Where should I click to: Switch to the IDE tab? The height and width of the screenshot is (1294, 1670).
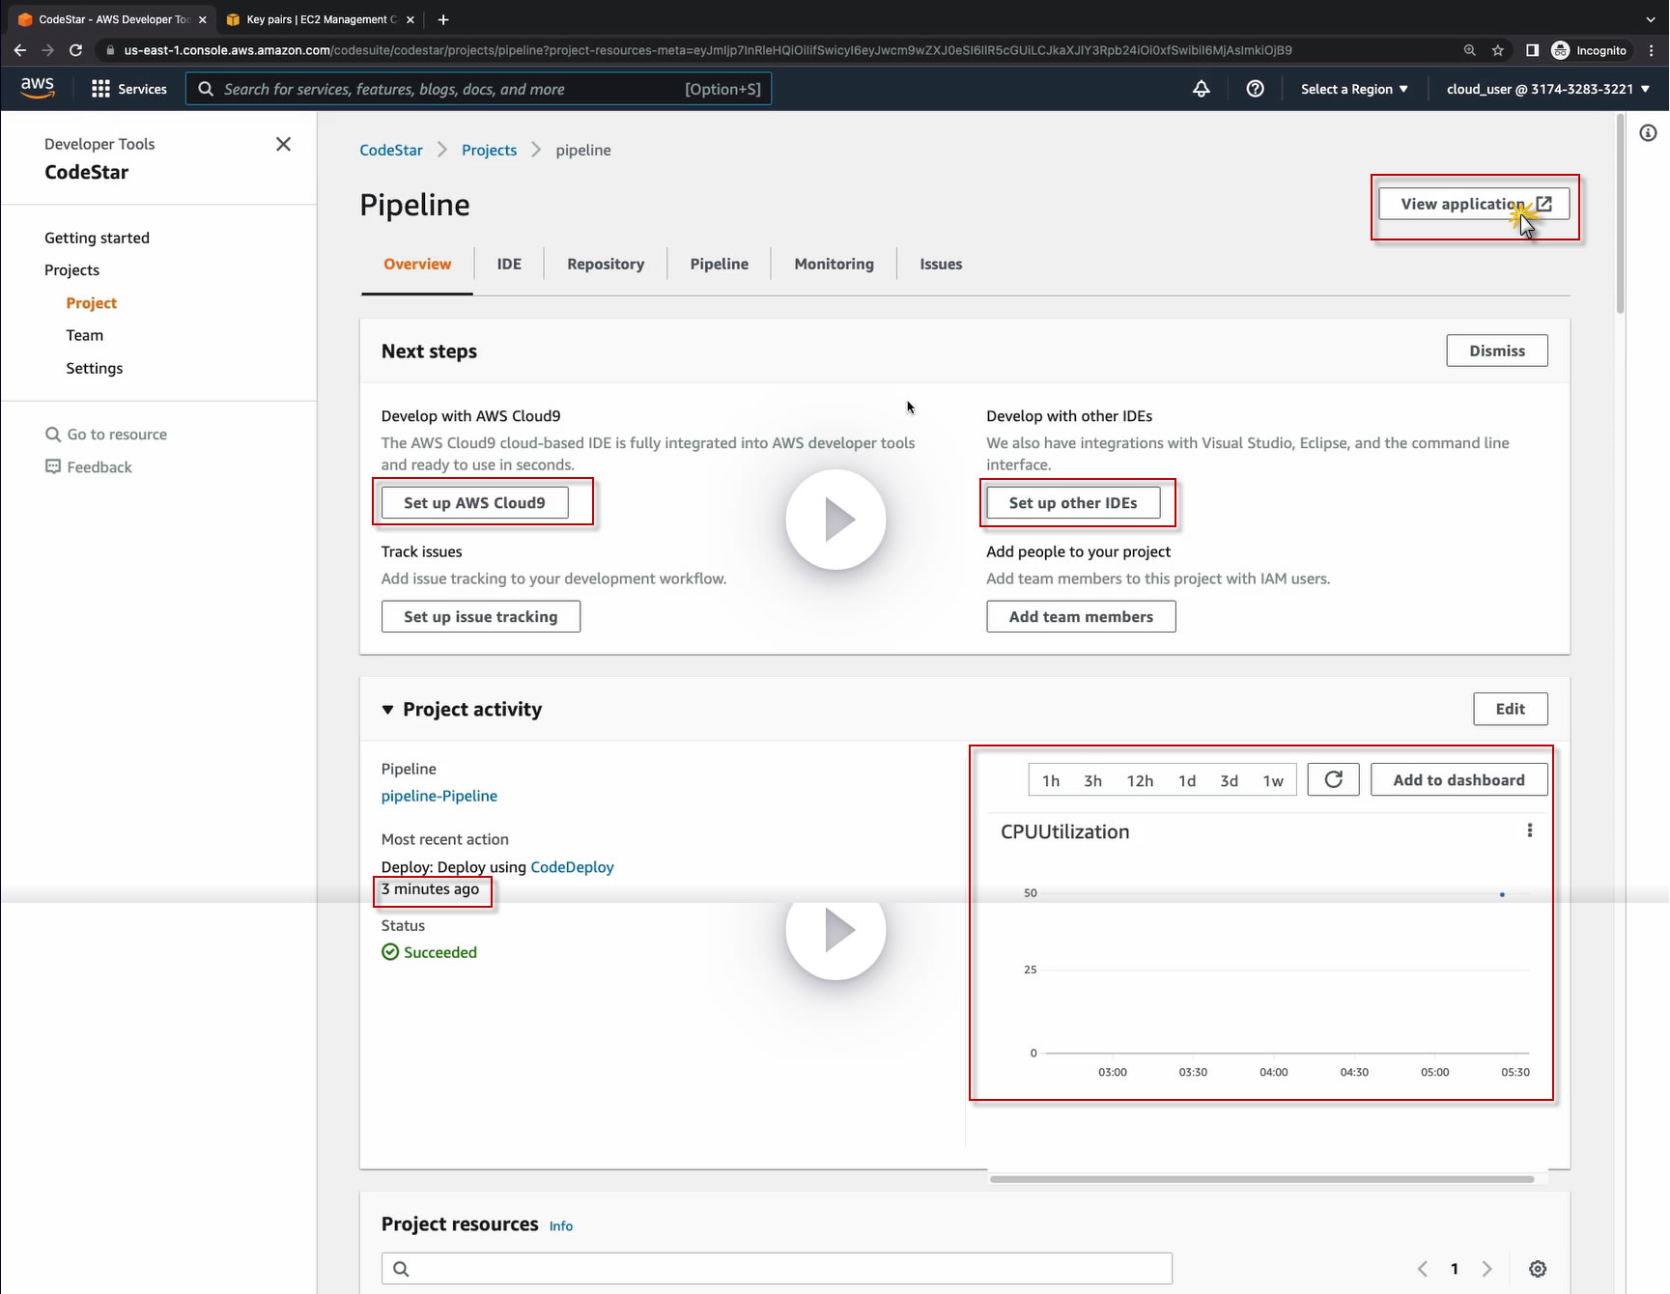coord(509,264)
